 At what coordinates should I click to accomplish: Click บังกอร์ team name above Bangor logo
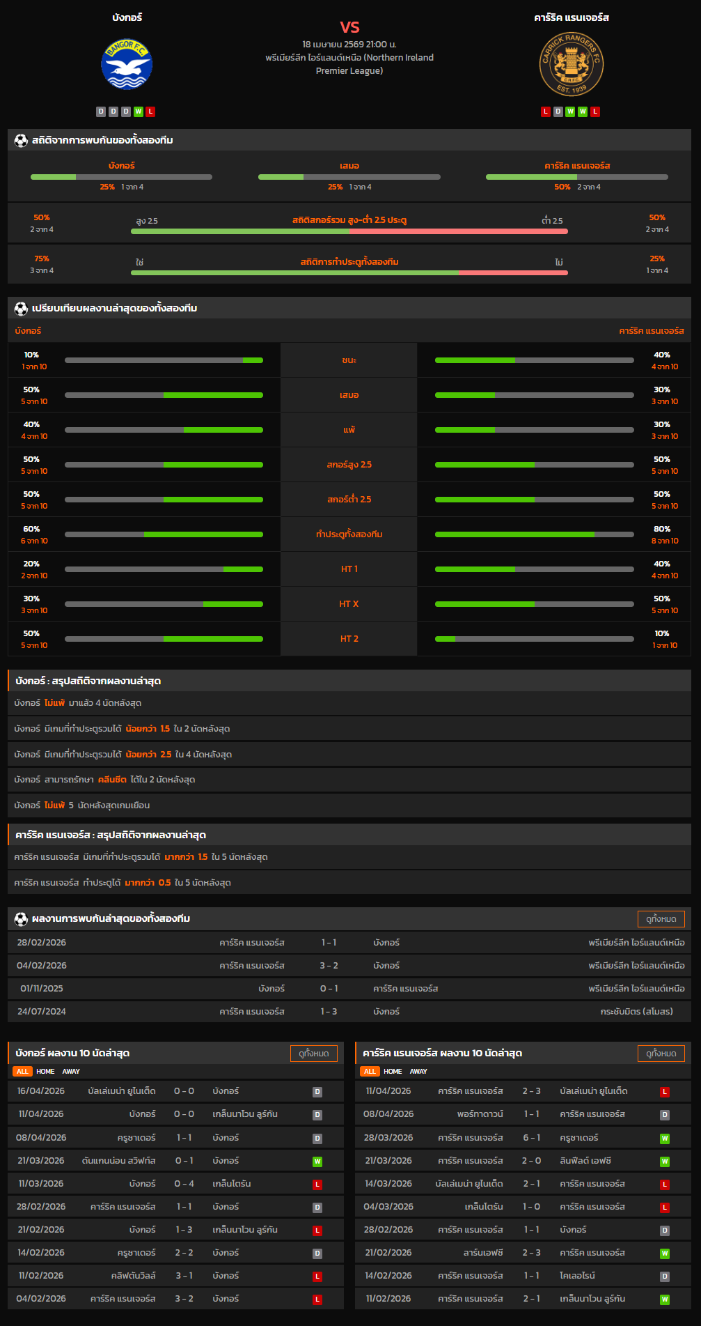pos(127,17)
